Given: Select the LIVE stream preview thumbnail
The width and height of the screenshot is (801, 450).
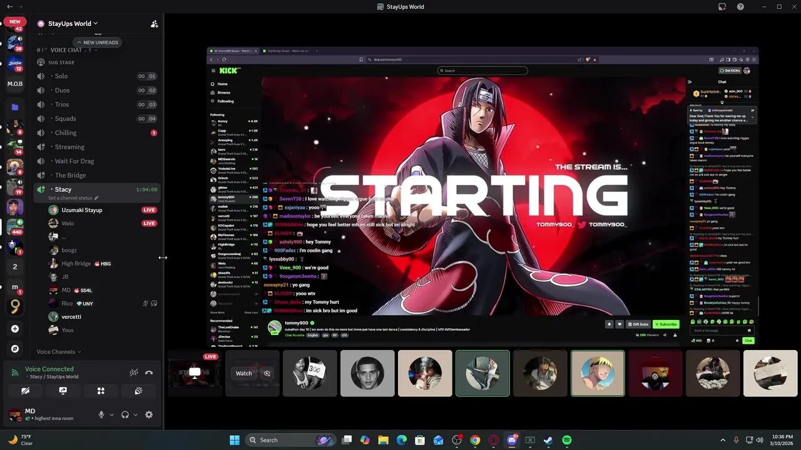Looking at the screenshot, I should 195,373.
